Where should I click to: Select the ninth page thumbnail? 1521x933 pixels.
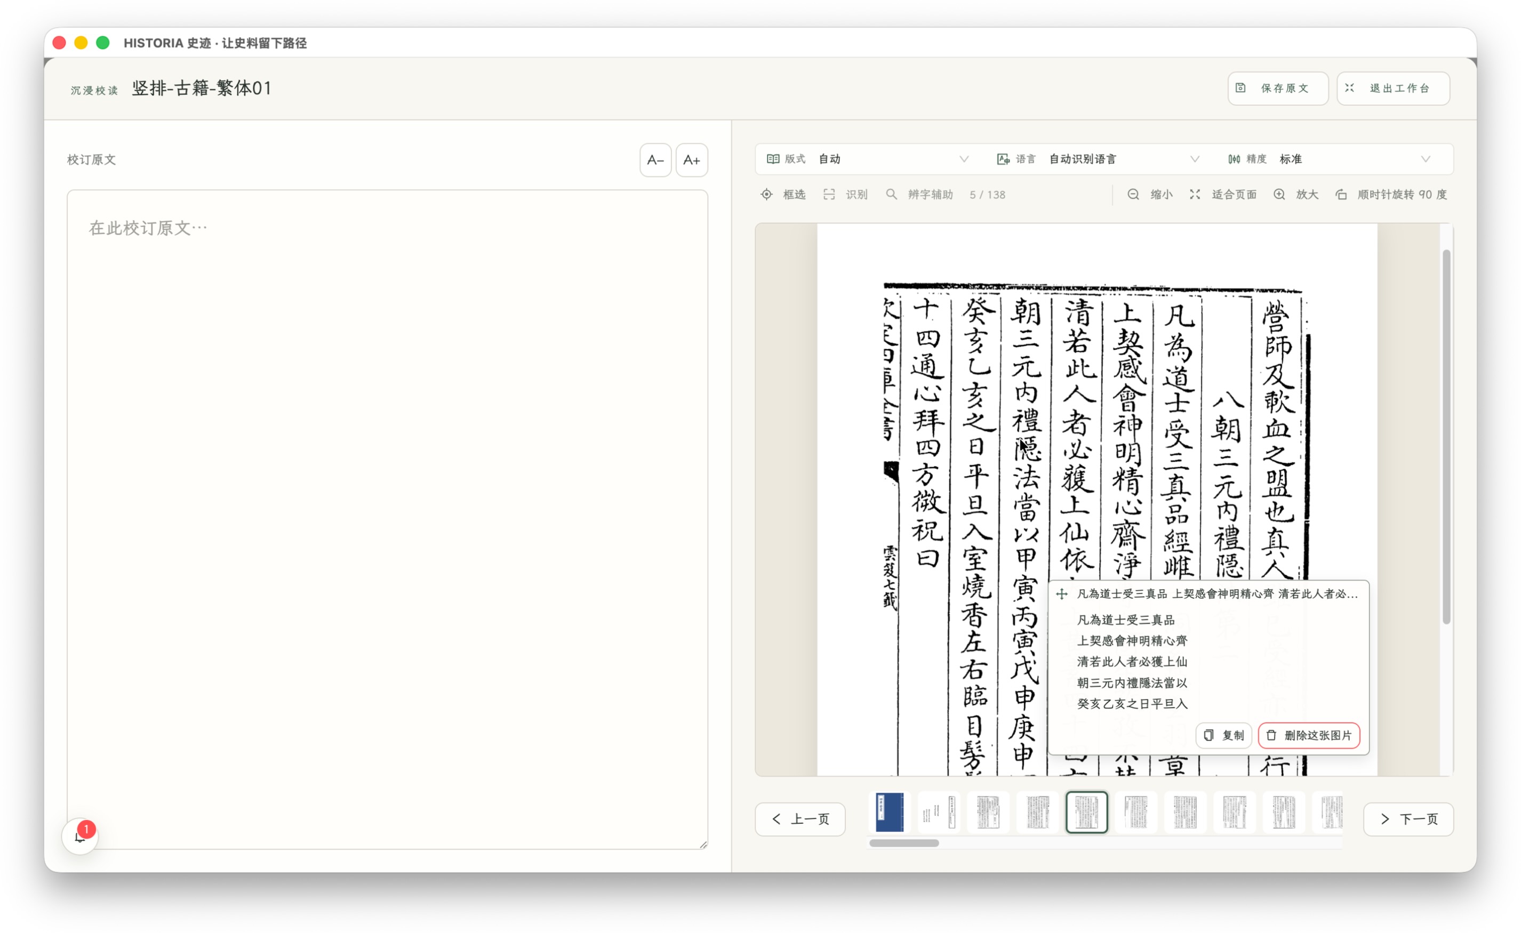[x=1284, y=812]
